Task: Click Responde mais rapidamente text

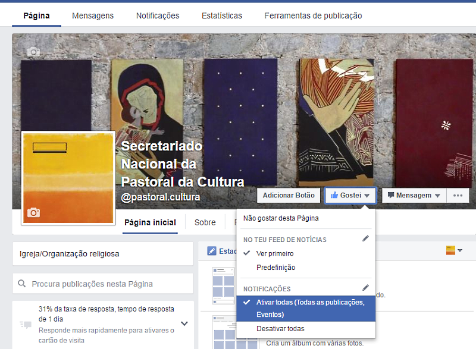Action: [107, 335]
